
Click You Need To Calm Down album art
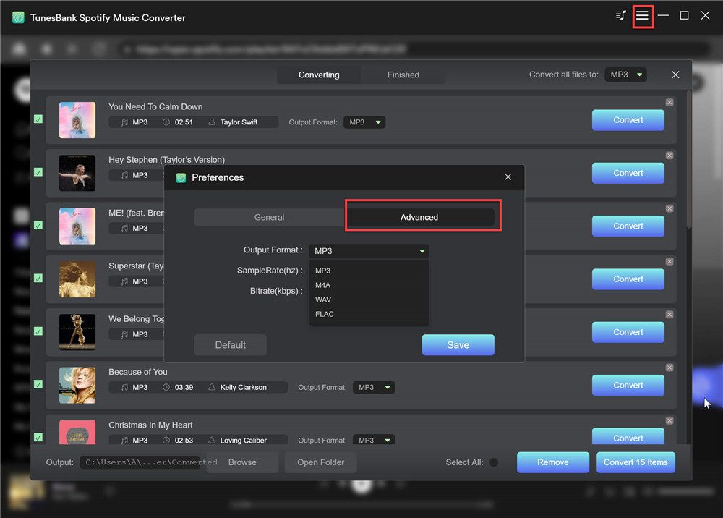(x=77, y=120)
